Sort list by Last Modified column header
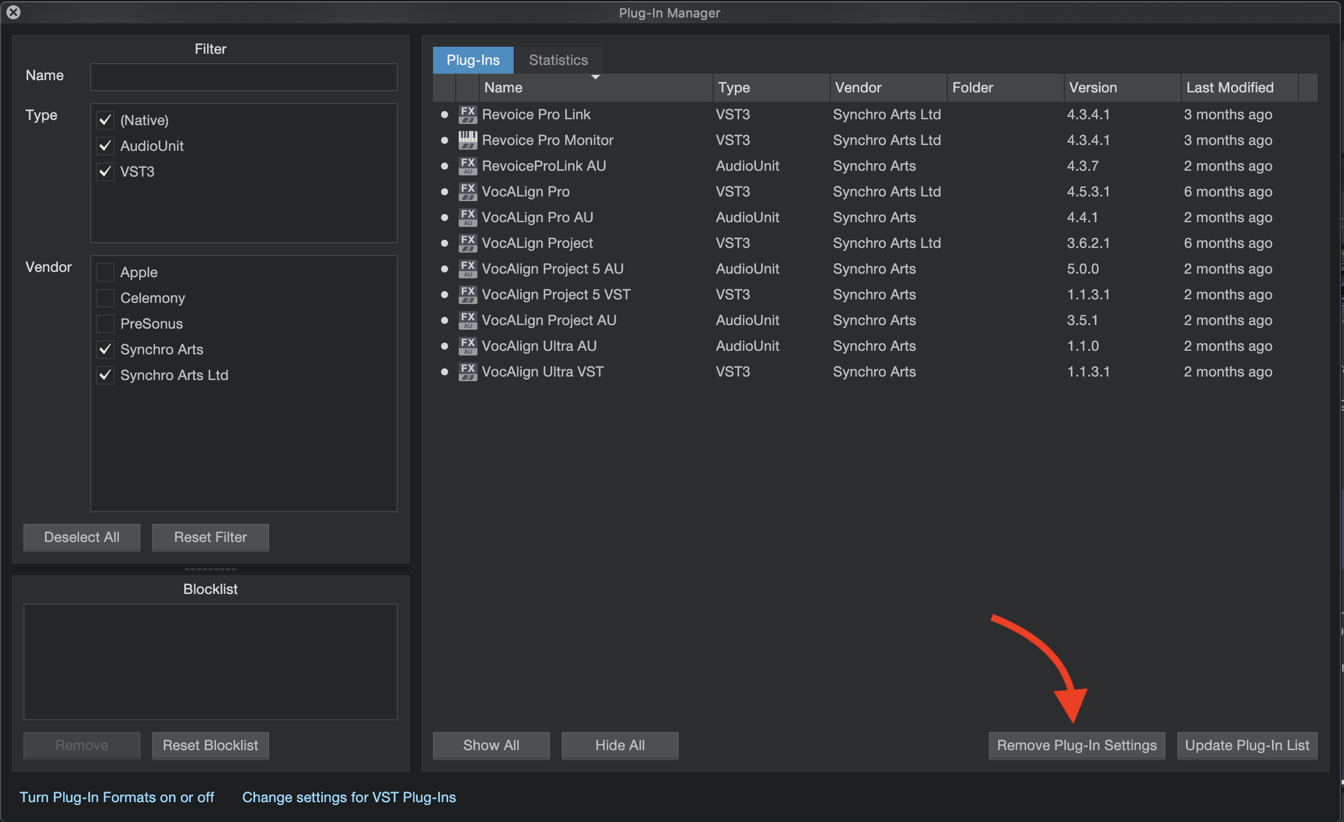Image resolution: width=1344 pixels, height=822 pixels. [1239, 88]
